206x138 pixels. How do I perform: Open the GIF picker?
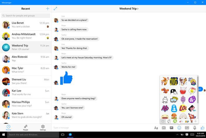pos(187,128)
